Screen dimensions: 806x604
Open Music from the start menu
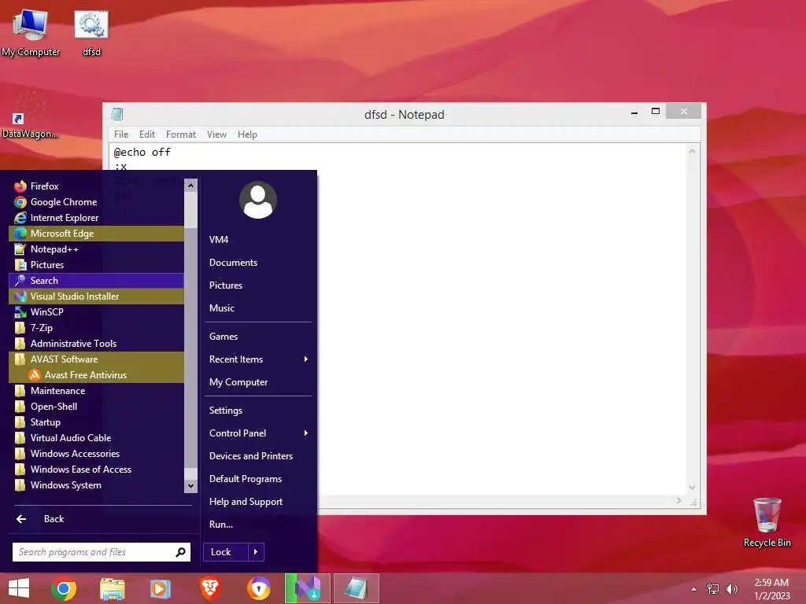coord(258,308)
